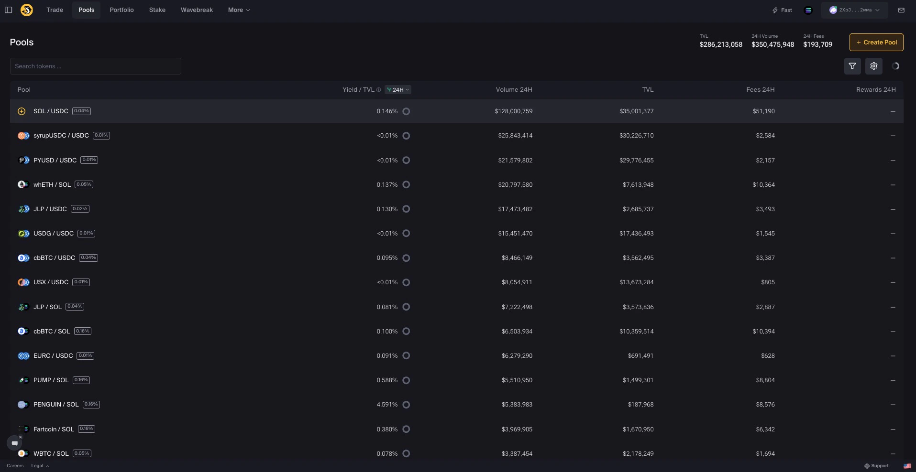Click the cbBTC / USDC token pair icon
Image resolution: width=916 pixels, height=472 pixels.
[x=23, y=258]
